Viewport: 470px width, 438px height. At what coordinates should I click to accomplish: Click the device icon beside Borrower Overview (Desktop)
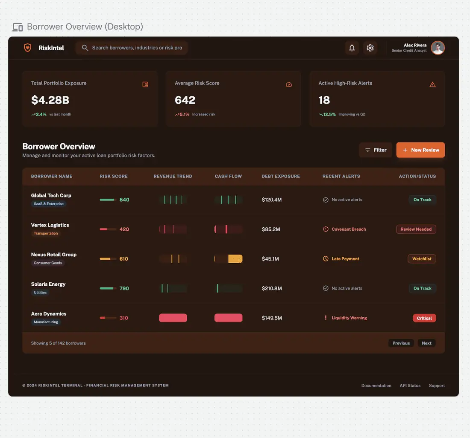18,27
